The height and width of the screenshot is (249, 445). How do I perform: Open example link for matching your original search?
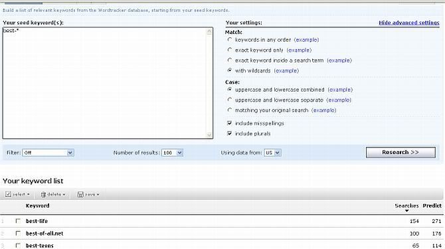tap(323, 110)
